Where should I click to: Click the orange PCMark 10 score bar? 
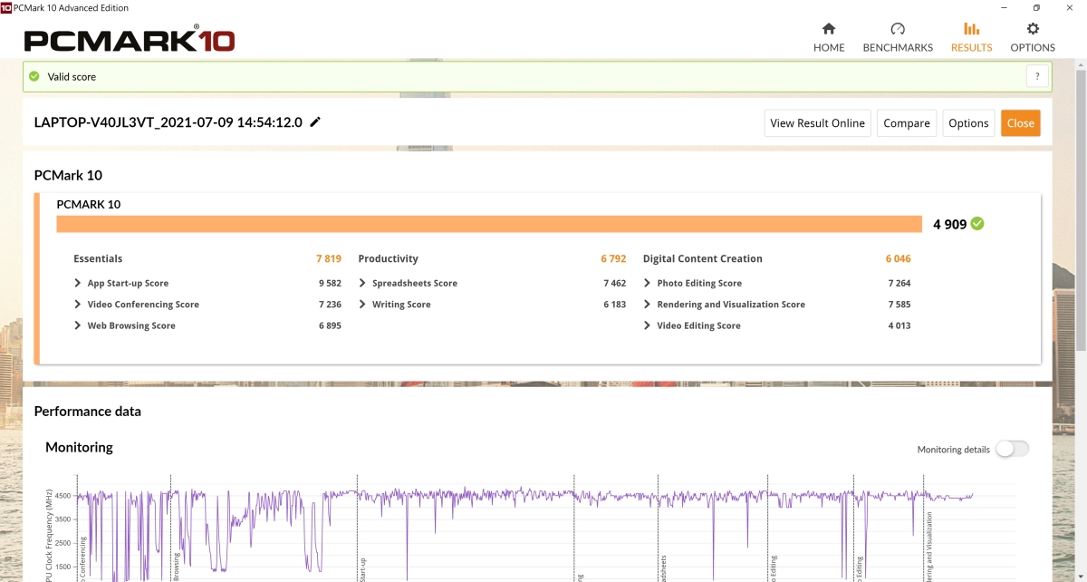pyautogui.click(x=489, y=224)
